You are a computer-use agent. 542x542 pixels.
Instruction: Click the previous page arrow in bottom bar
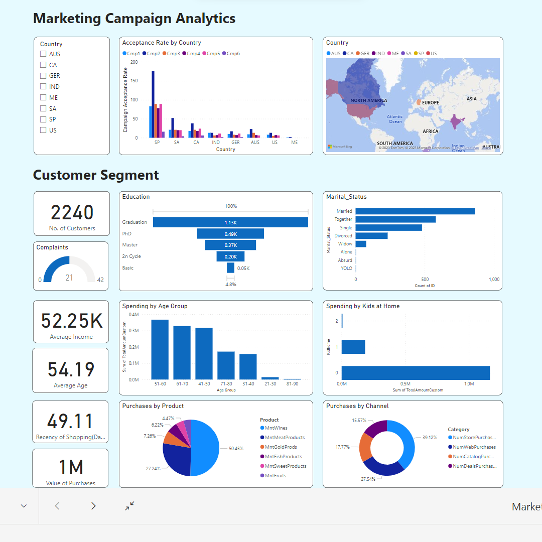57,505
